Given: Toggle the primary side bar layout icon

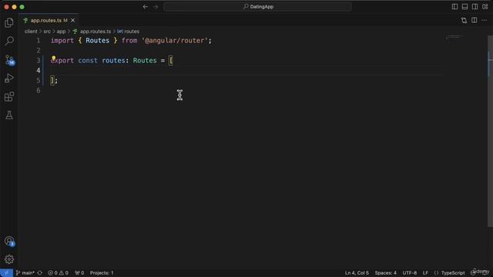Looking at the screenshot, I should pyautogui.click(x=454, y=7).
